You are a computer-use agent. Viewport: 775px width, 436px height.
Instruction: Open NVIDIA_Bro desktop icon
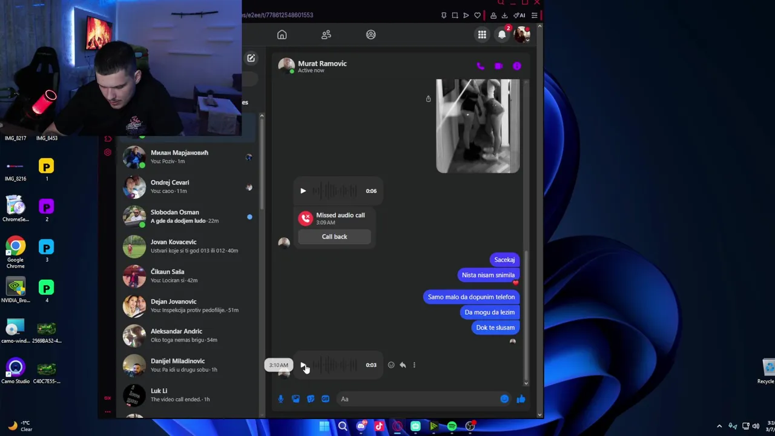pyautogui.click(x=16, y=291)
